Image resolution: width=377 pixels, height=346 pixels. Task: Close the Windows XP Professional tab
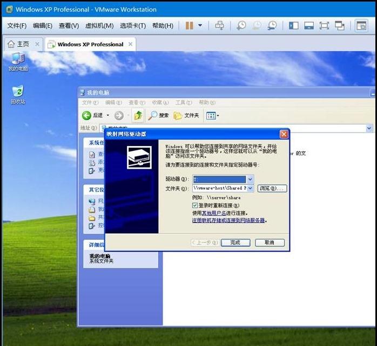pos(130,44)
